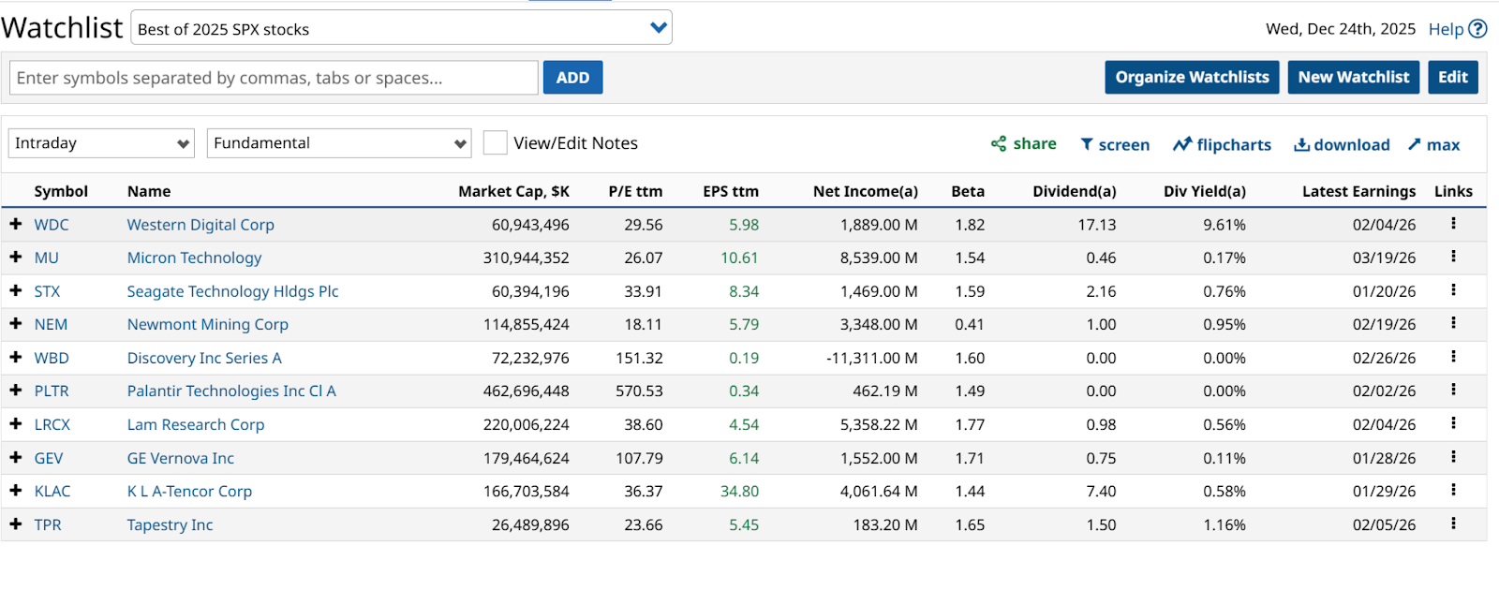This screenshot has width=1499, height=590.
Task: Open flipcharts view
Action: coord(1222,144)
